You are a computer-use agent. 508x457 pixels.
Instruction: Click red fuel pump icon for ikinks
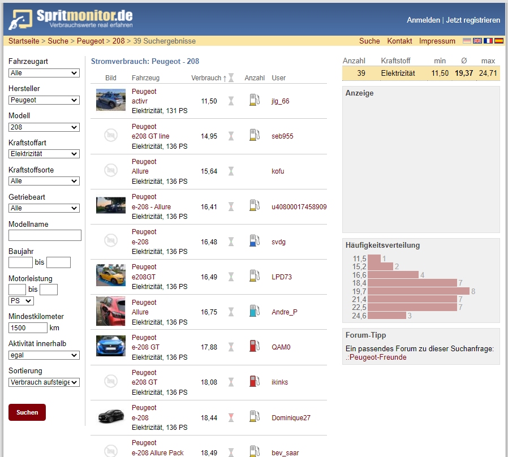255,382
